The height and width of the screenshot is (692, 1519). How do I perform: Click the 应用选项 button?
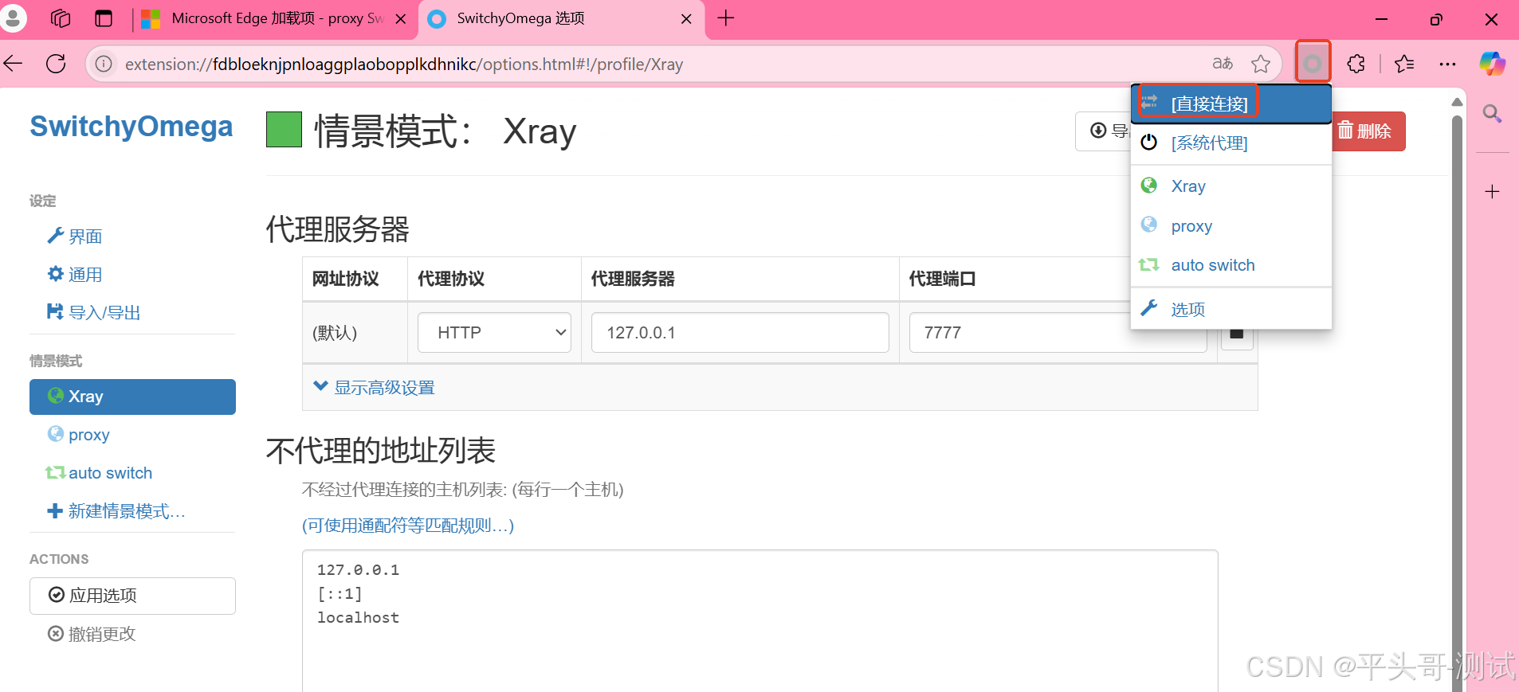click(132, 596)
